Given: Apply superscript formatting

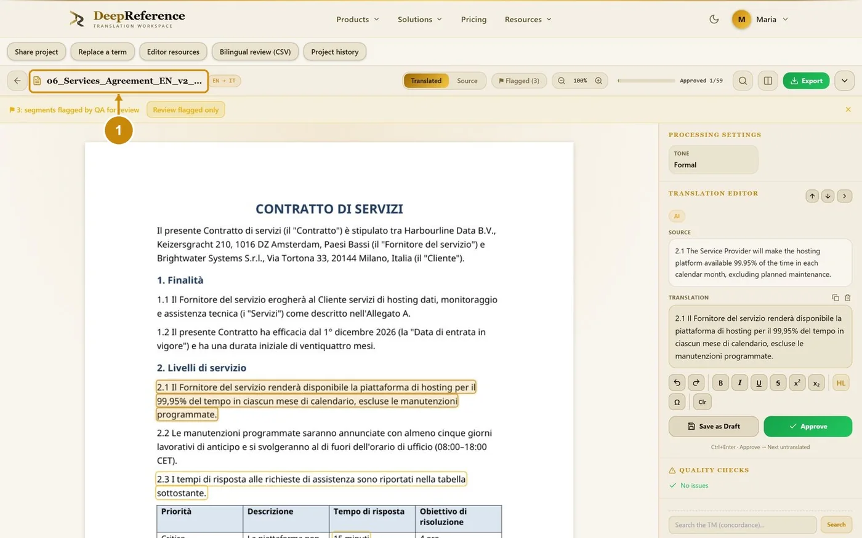Looking at the screenshot, I should 797,382.
